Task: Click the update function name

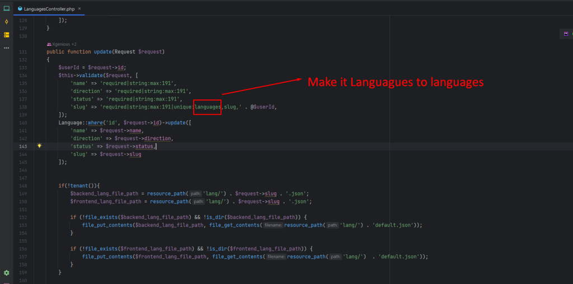Action: click(103, 52)
